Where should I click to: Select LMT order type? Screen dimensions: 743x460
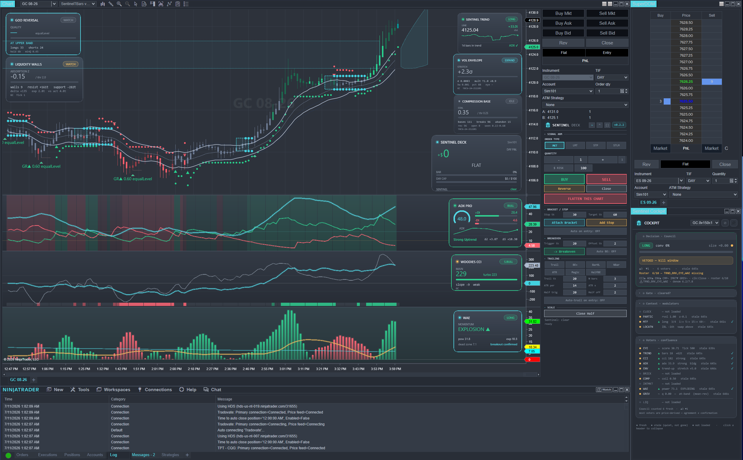[x=575, y=145]
